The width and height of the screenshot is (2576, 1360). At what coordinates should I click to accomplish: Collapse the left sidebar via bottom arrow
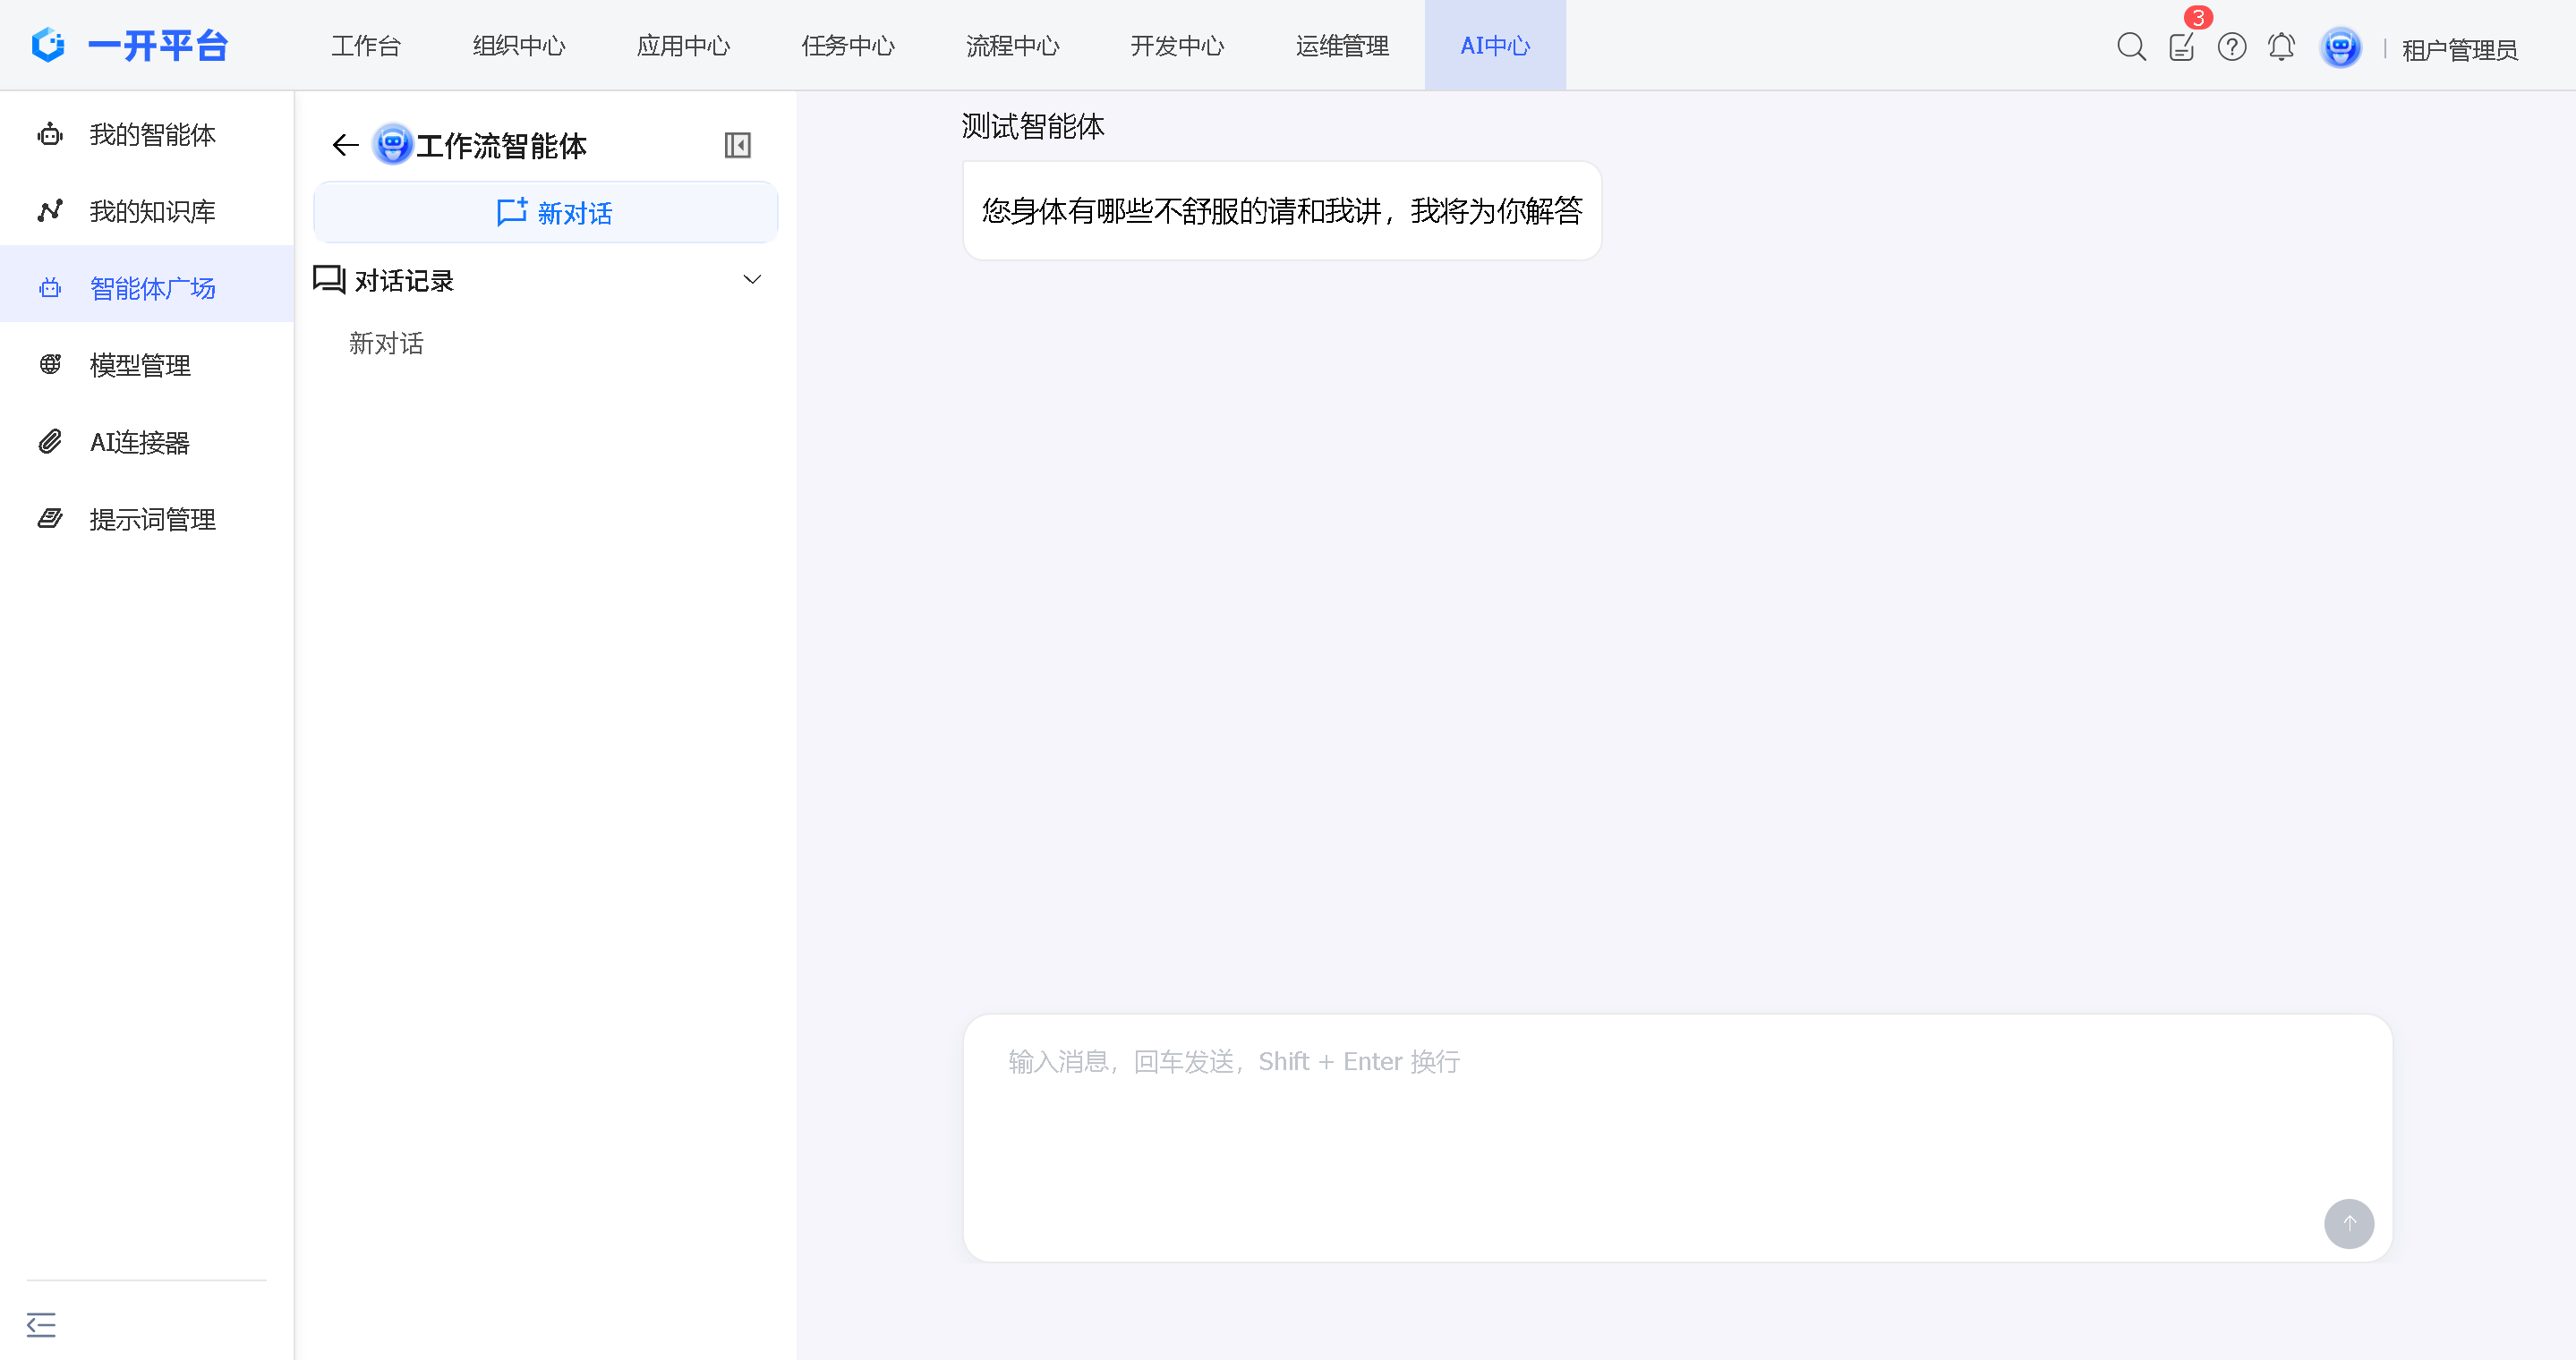[41, 1324]
